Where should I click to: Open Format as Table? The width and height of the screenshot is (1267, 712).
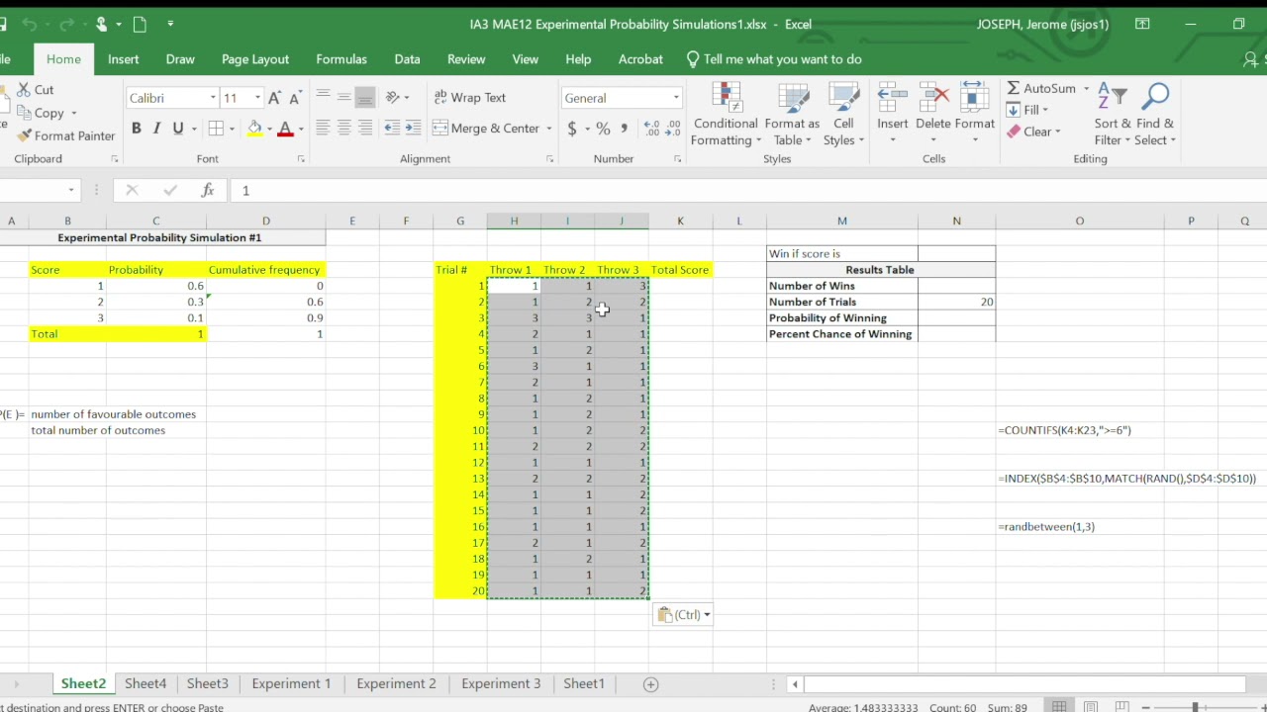(x=792, y=115)
